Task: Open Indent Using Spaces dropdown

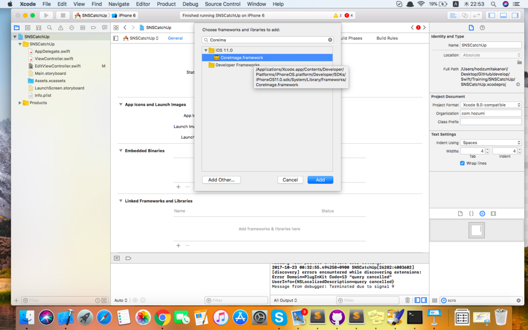Action: pyautogui.click(x=491, y=142)
